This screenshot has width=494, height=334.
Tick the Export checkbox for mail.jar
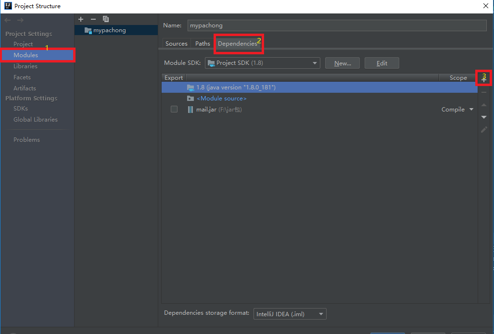(174, 109)
